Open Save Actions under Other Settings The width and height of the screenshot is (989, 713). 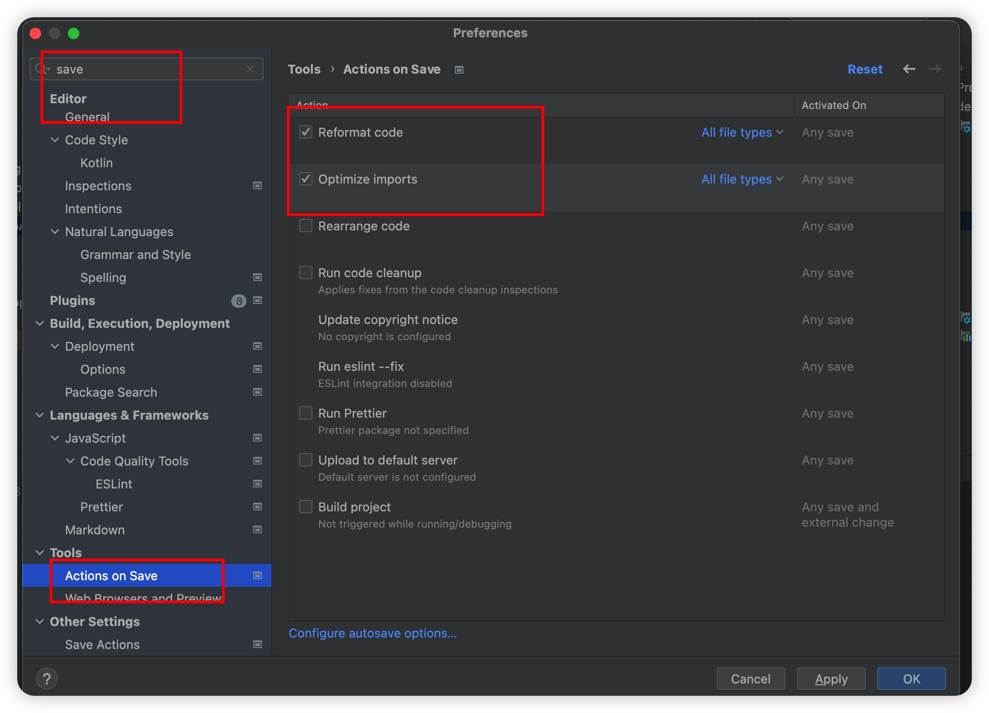[x=102, y=645]
